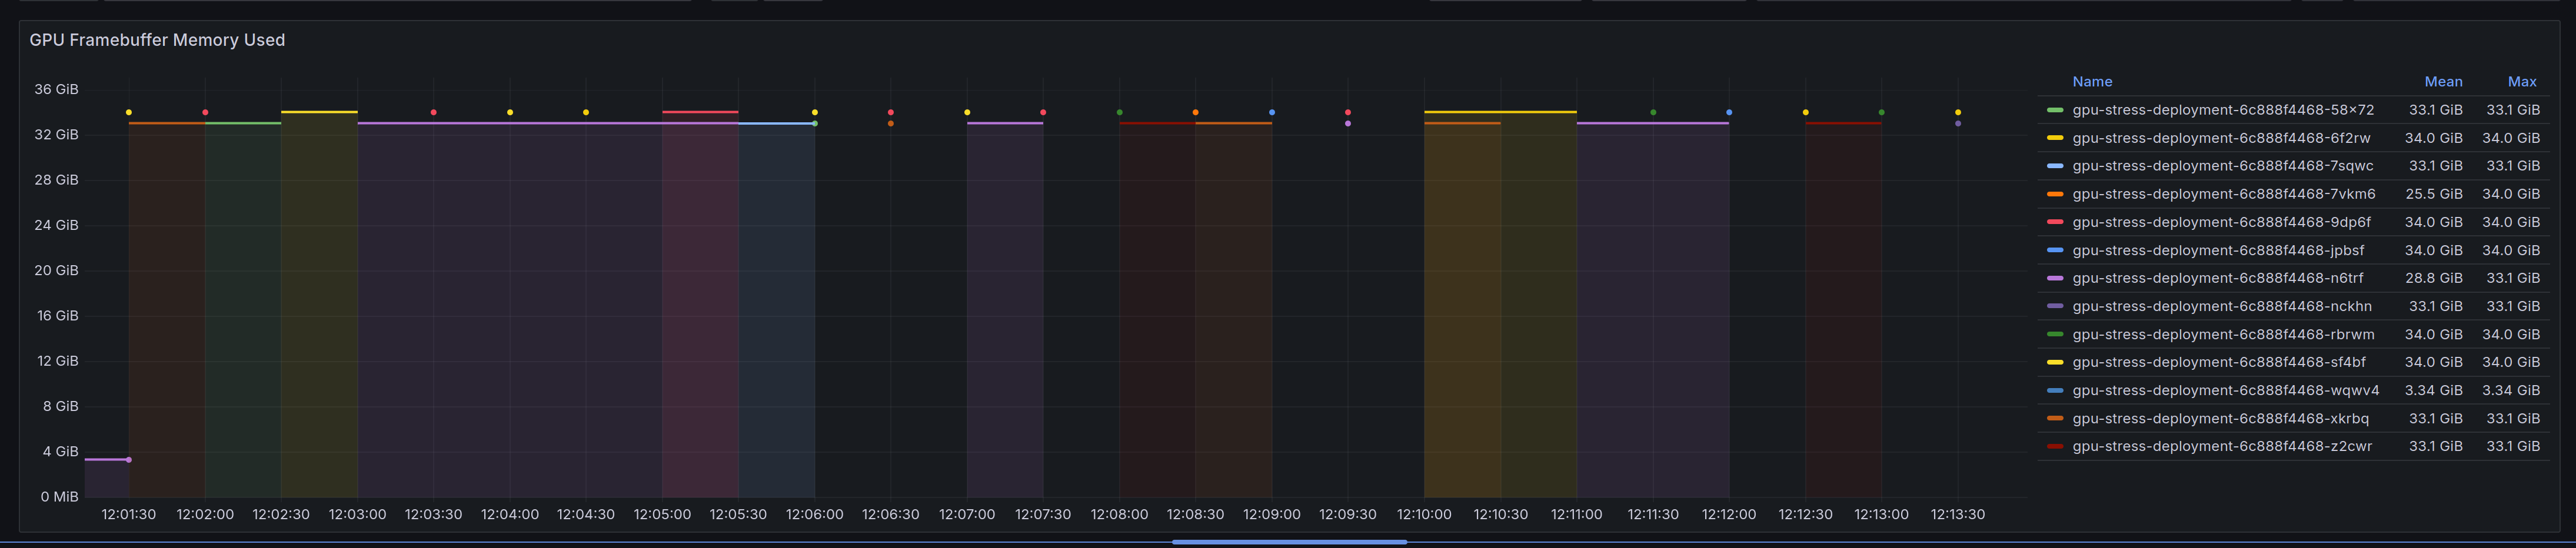
Task: Toggle legend series ending in wqwv4
Action: tap(2225, 390)
